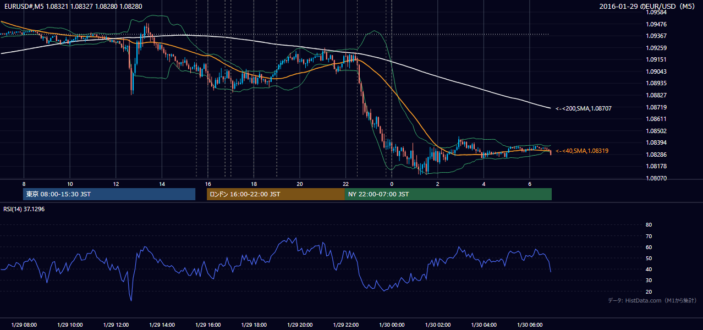Click price axis label 1.08611
703x330 pixels.
656,119
